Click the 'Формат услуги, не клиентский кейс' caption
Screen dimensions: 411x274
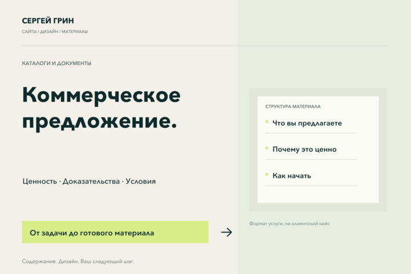click(x=289, y=224)
